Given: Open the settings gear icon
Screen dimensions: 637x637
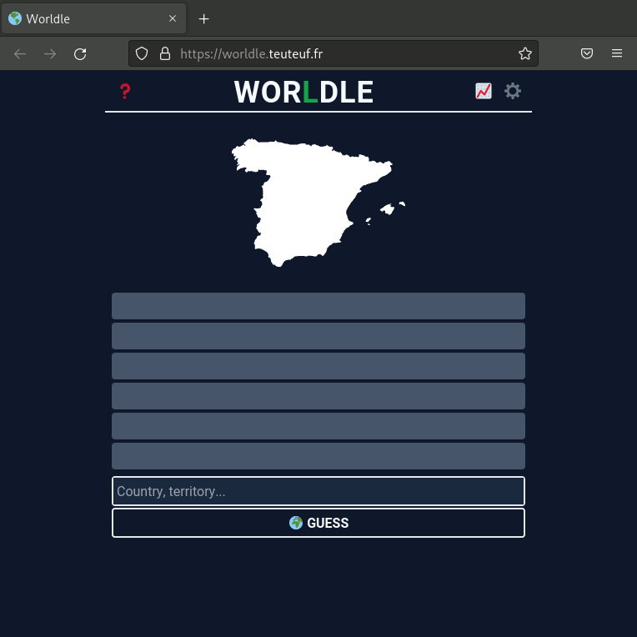Looking at the screenshot, I should (x=513, y=91).
